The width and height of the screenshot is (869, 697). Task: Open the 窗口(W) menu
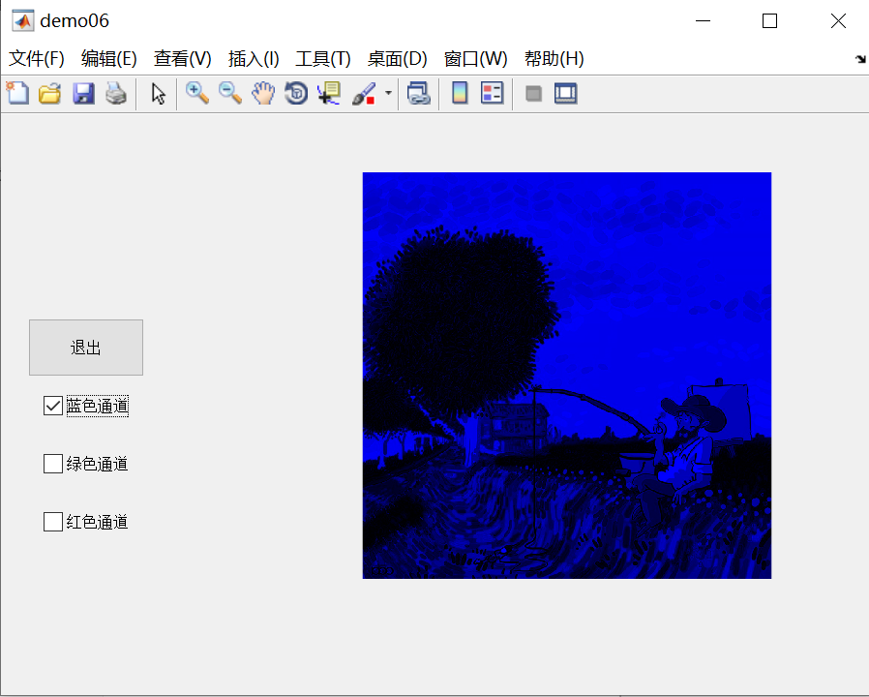pyautogui.click(x=476, y=58)
